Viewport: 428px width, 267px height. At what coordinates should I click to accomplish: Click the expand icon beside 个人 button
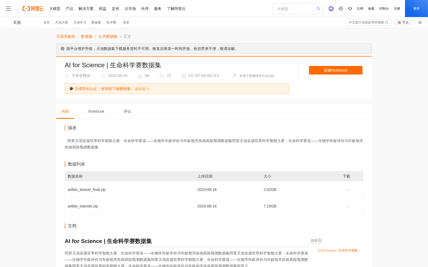pyautogui.click(x=420, y=22)
